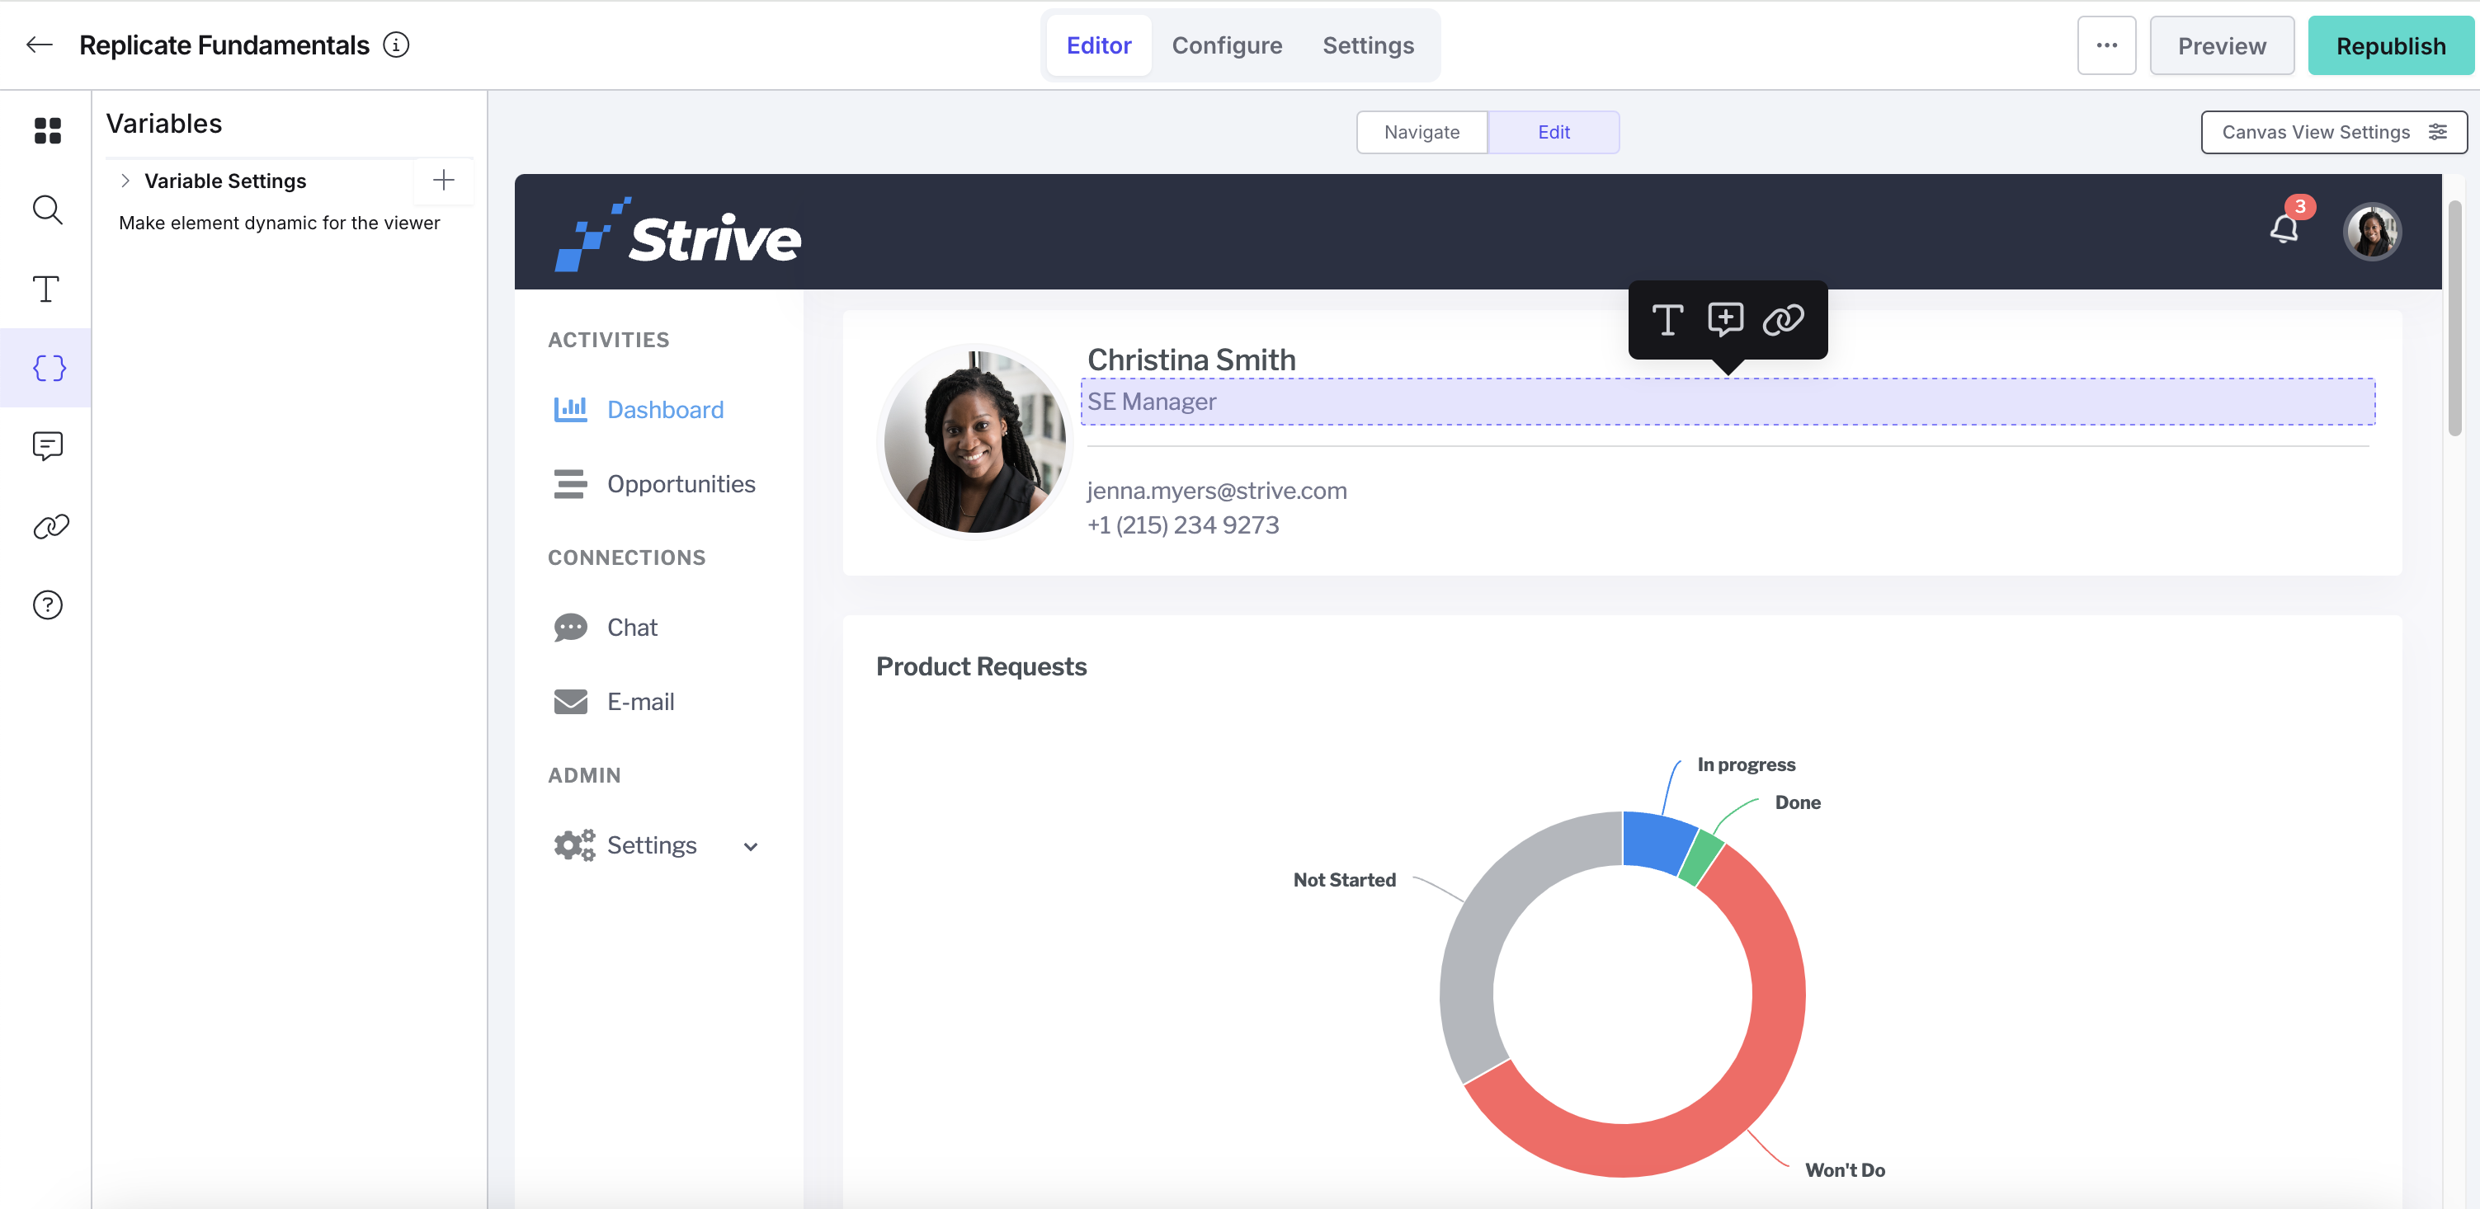Screen dimensions: 2480x1209
Task: Click the Republish button
Action: [x=2389, y=45]
